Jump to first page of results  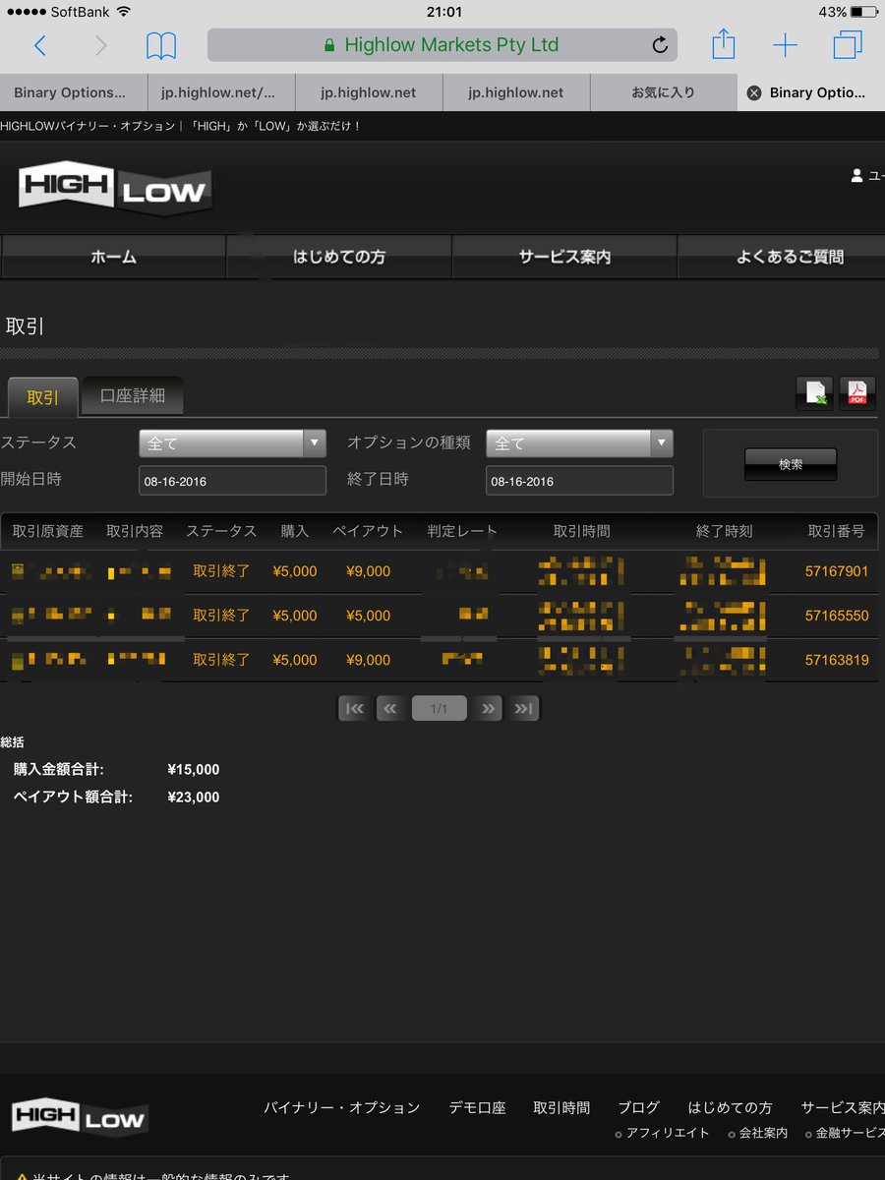coord(355,708)
